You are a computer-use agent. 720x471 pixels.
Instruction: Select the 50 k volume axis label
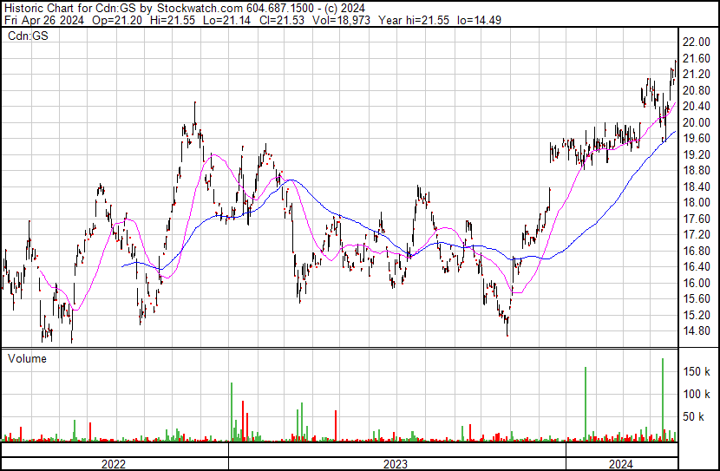pos(693,417)
